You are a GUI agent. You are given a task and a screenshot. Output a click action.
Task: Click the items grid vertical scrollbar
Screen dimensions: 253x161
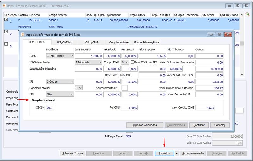242,44
